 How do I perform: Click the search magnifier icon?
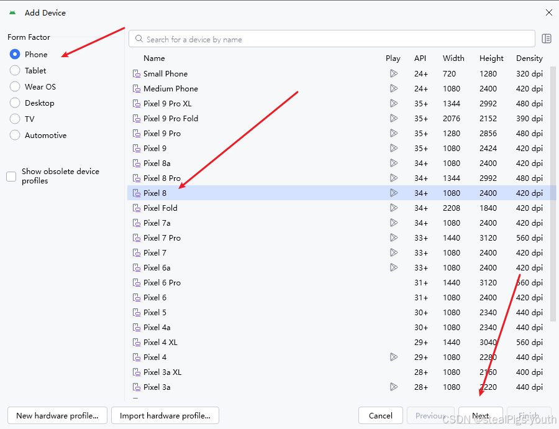pos(139,39)
